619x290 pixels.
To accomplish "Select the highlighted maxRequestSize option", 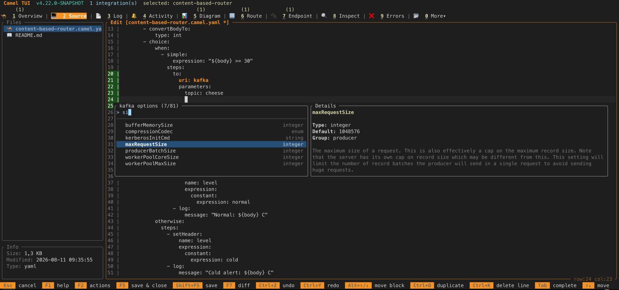I will [211, 144].
